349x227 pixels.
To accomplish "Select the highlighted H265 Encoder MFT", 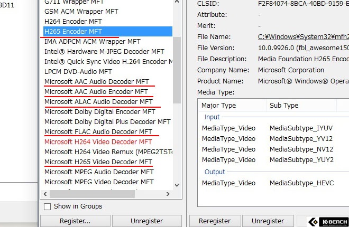I will click(108, 32).
